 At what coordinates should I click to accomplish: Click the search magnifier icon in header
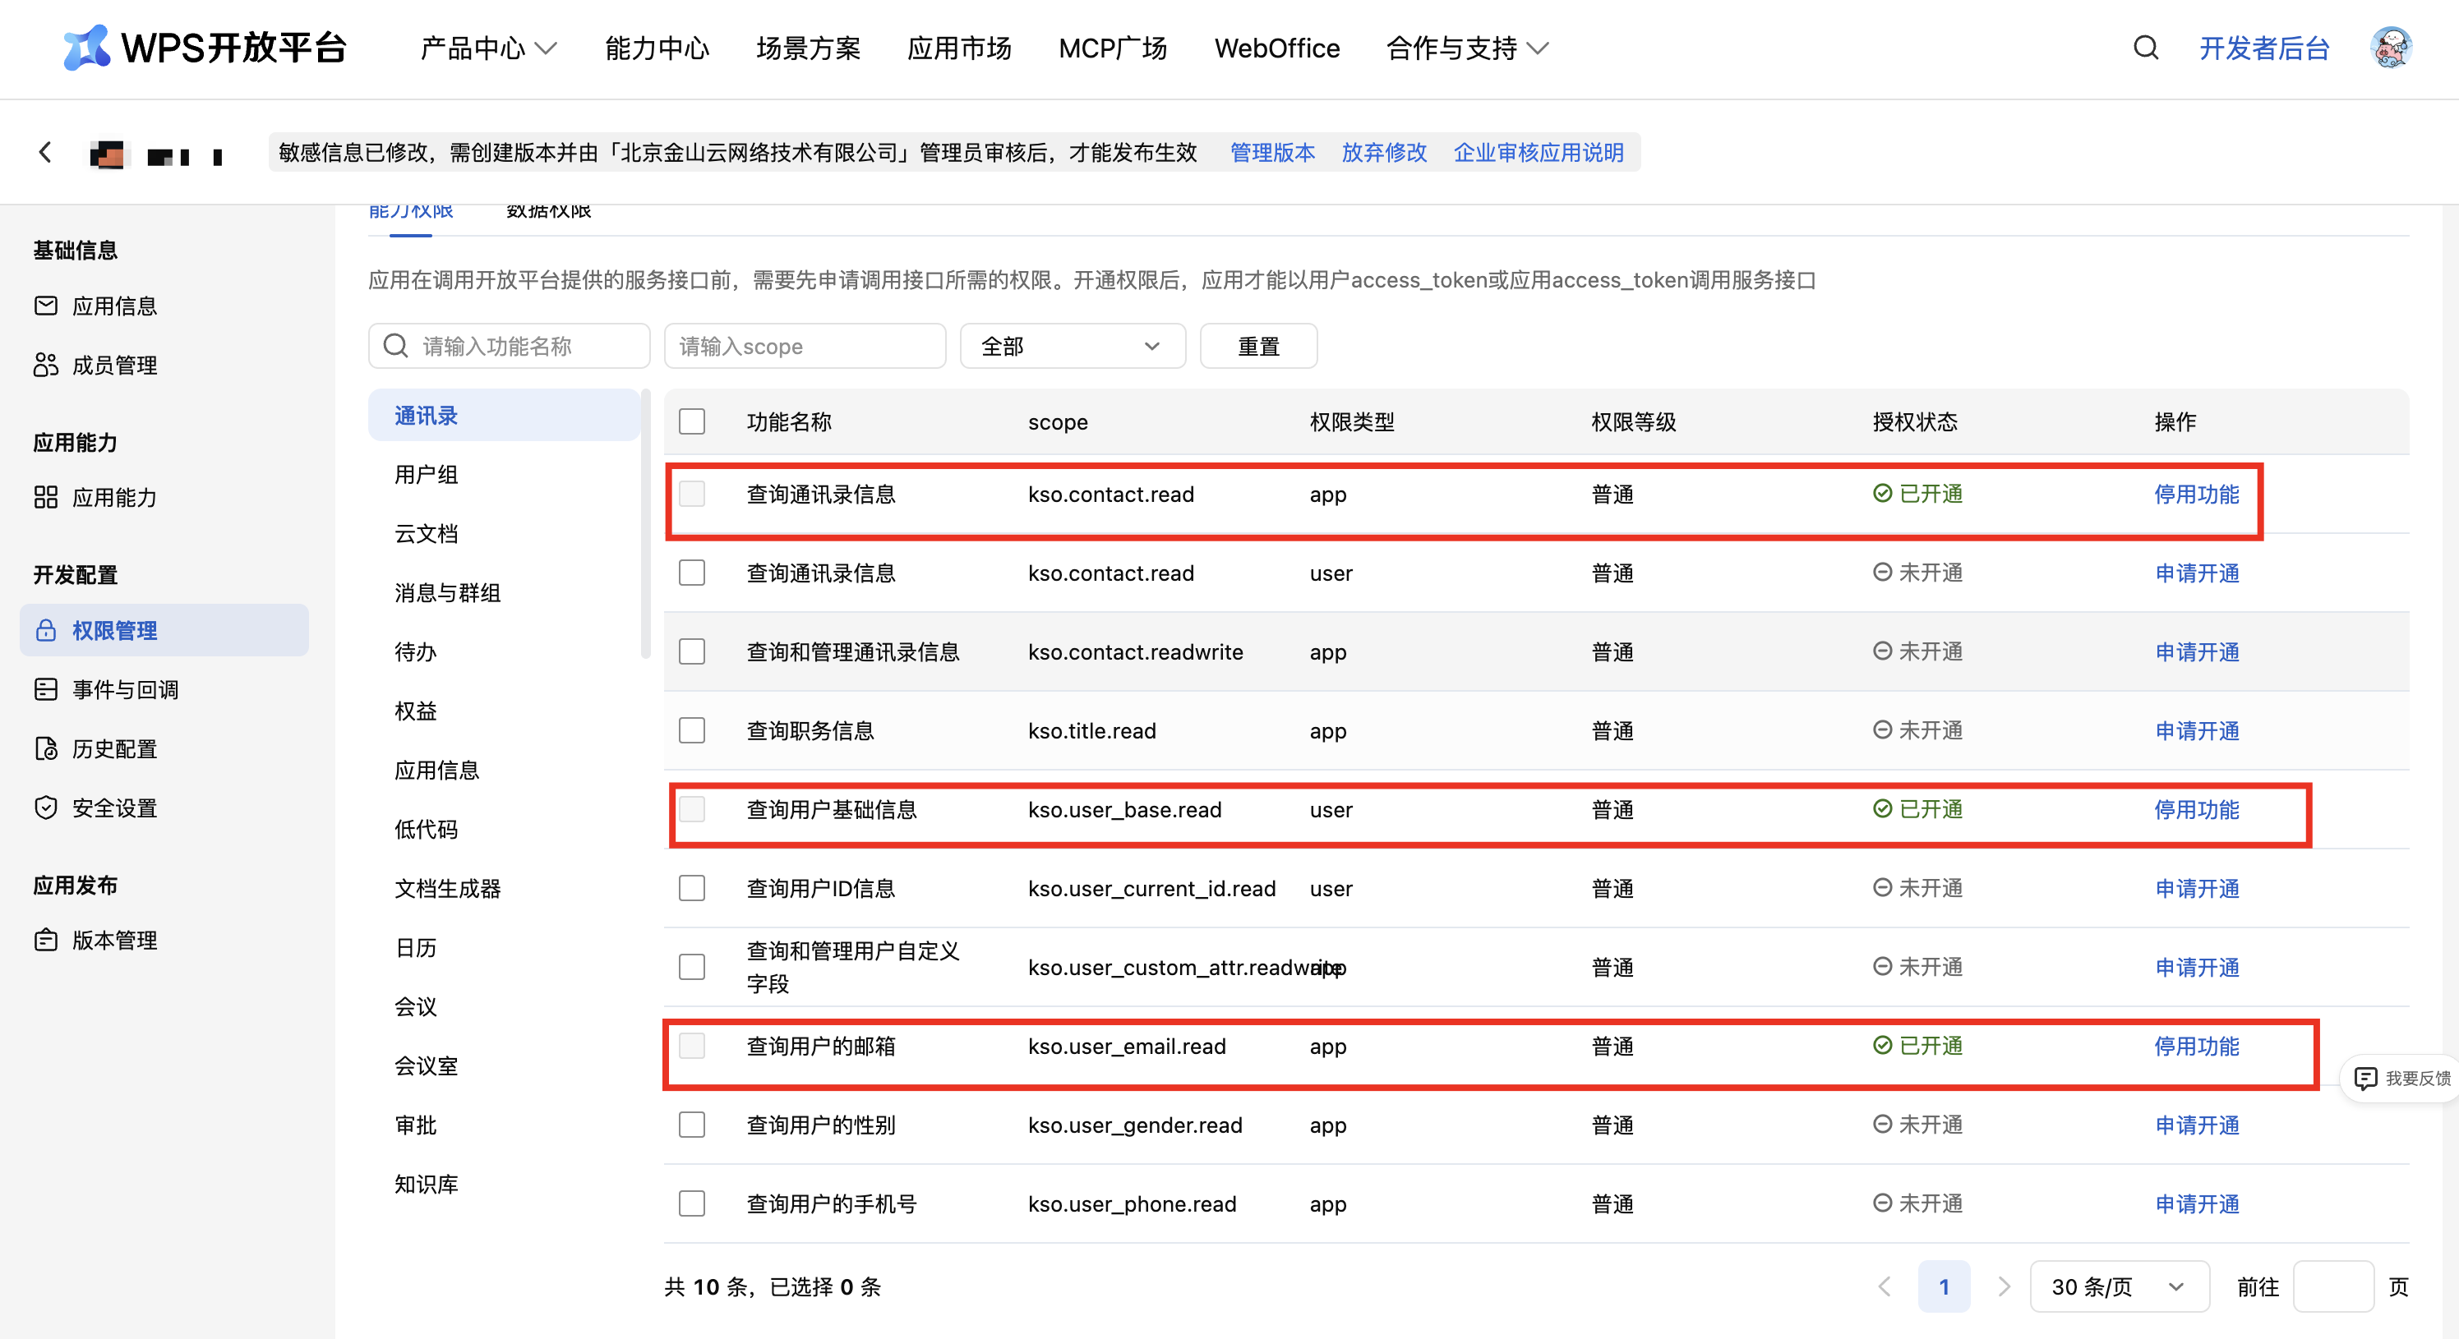(x=2145, y=48)
